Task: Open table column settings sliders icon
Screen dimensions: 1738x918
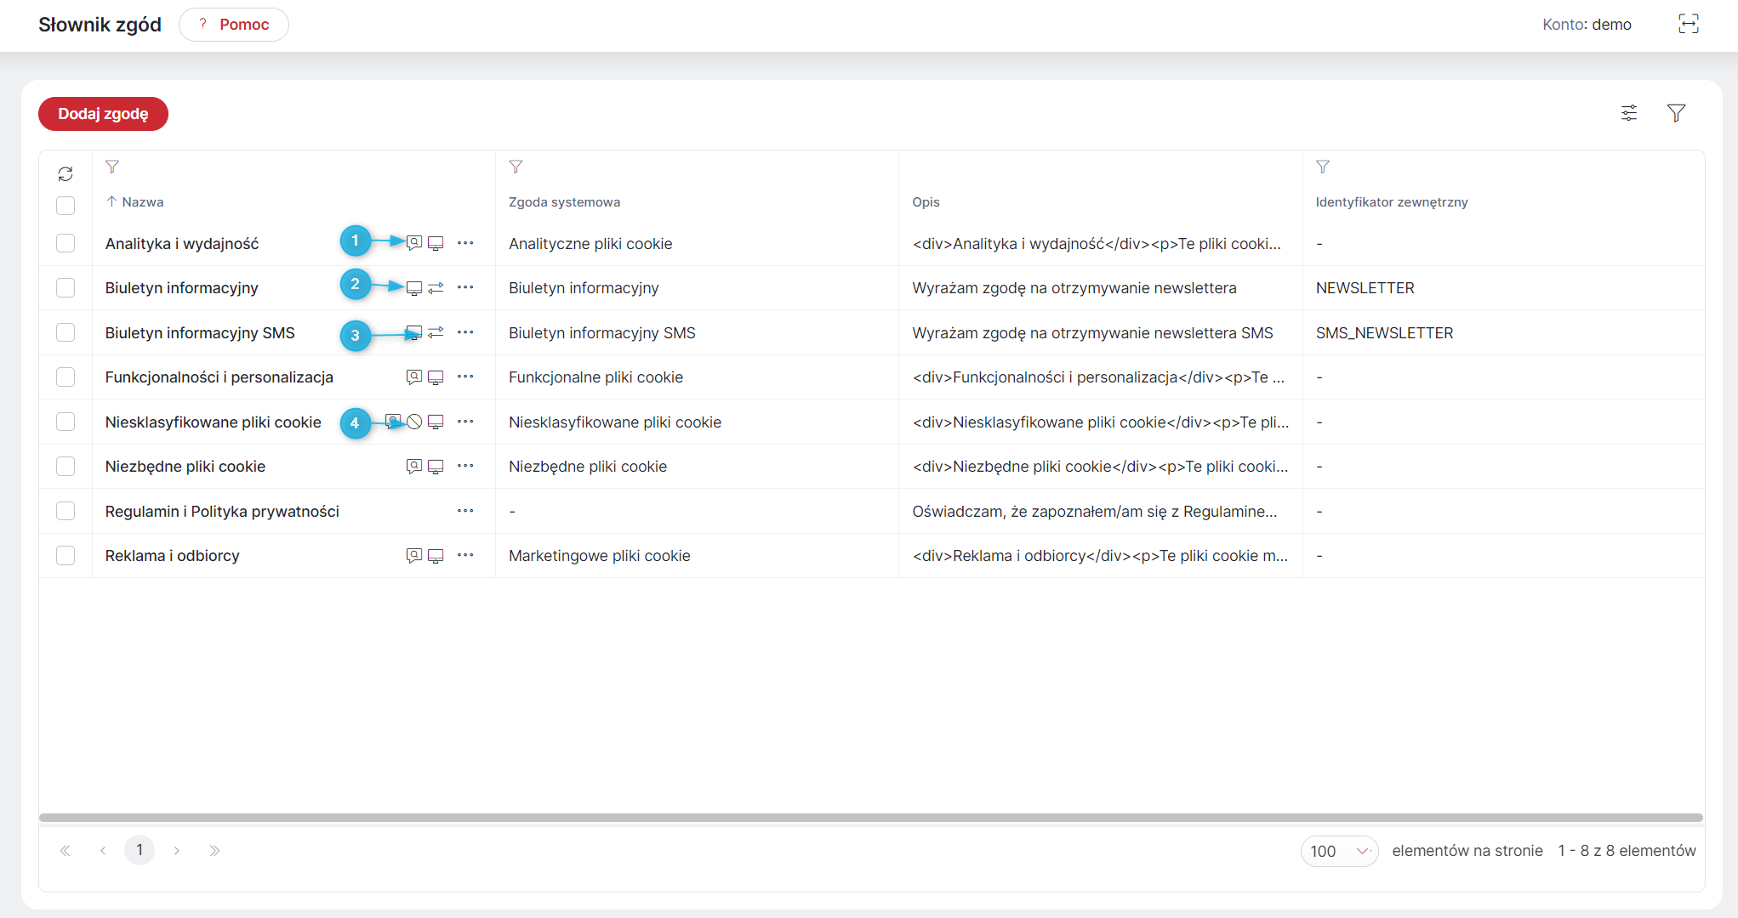Action: coord(1629,113)
